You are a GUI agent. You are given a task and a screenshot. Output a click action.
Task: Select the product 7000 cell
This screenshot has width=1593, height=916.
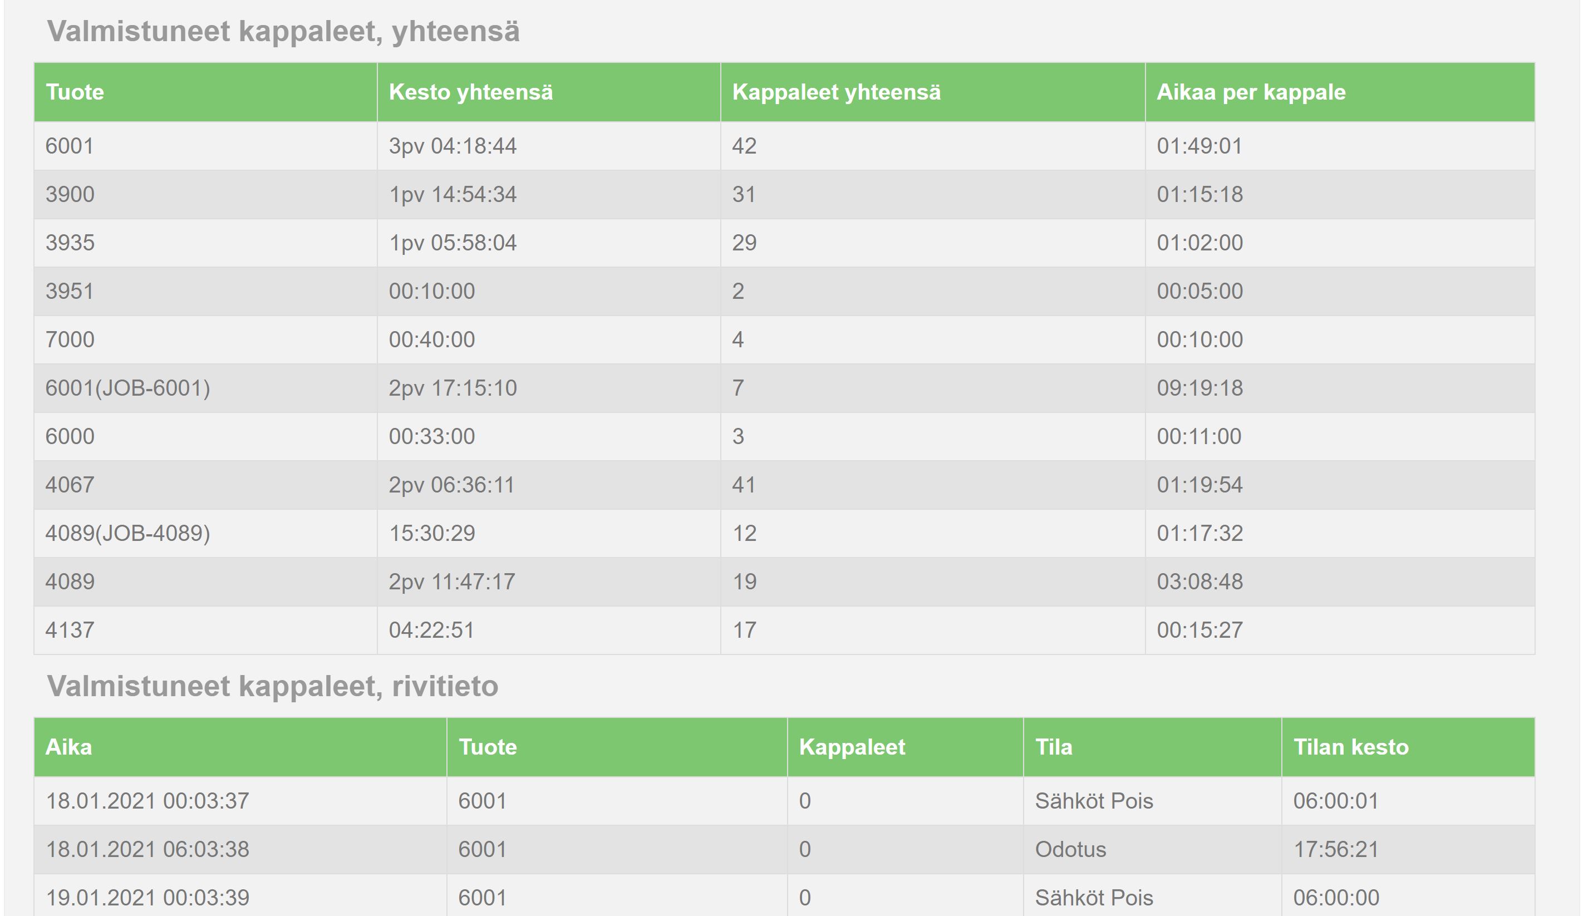pos(70,339)
